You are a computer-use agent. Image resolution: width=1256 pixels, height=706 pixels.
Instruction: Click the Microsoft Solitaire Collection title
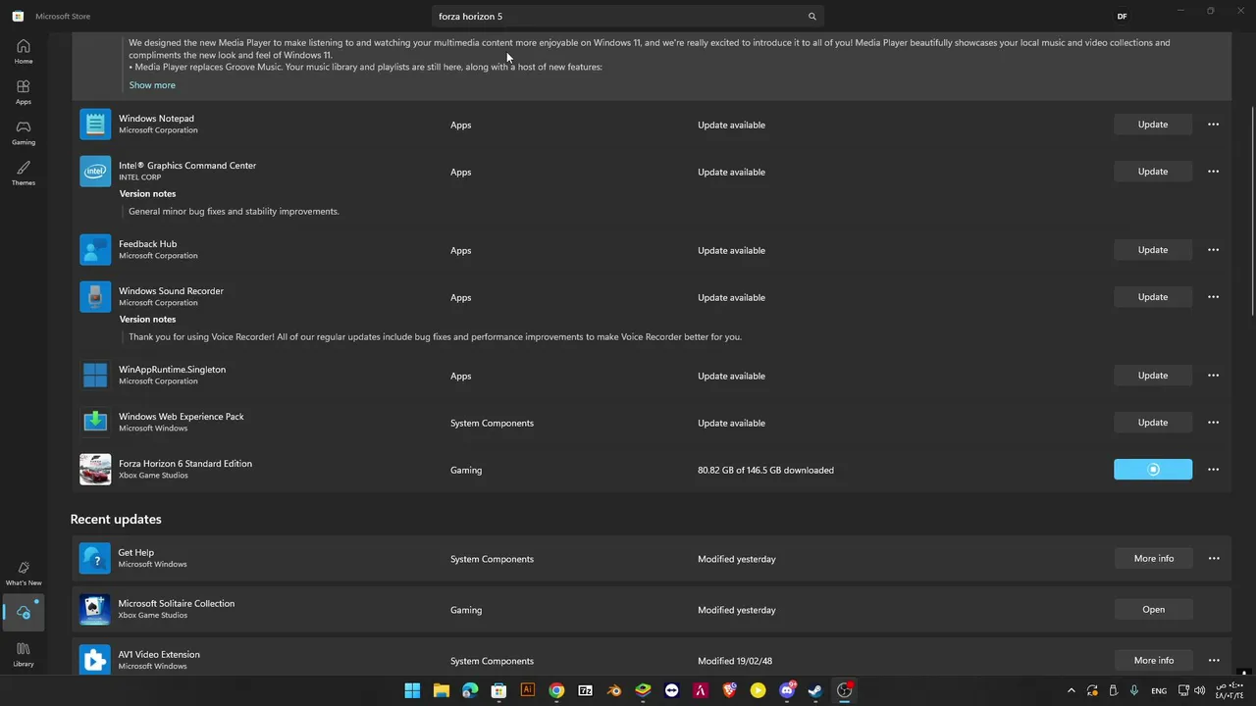coord(177,604)
